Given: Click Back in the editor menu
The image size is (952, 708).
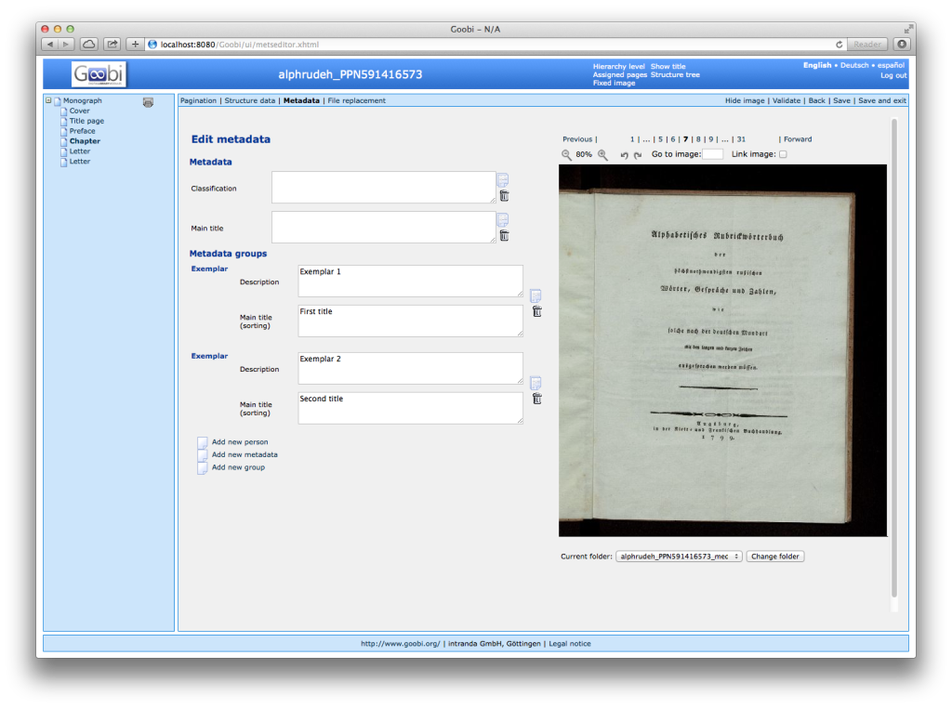Looking at the screenshot, I should tap(816, 100).
